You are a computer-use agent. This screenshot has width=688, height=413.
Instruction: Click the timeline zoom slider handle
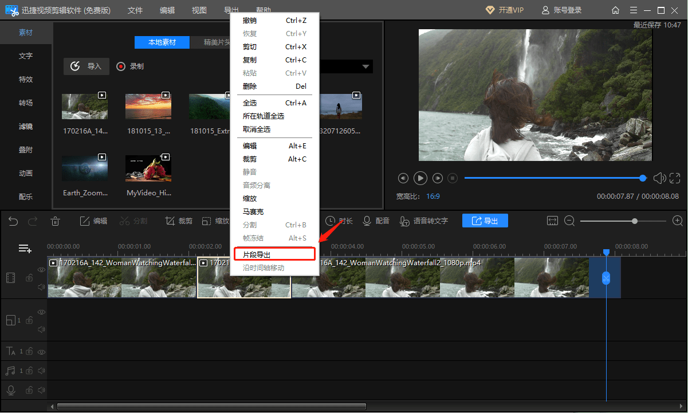tap(635, 221)
